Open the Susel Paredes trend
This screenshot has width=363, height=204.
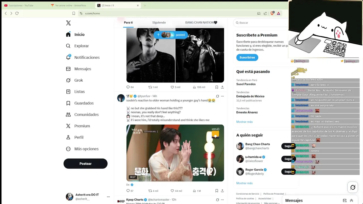tap(246, 84)
